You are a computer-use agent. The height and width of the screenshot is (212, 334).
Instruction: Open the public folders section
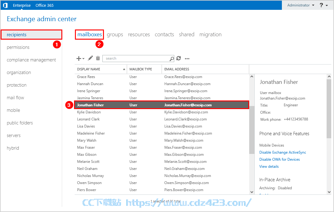pos(20,123)
